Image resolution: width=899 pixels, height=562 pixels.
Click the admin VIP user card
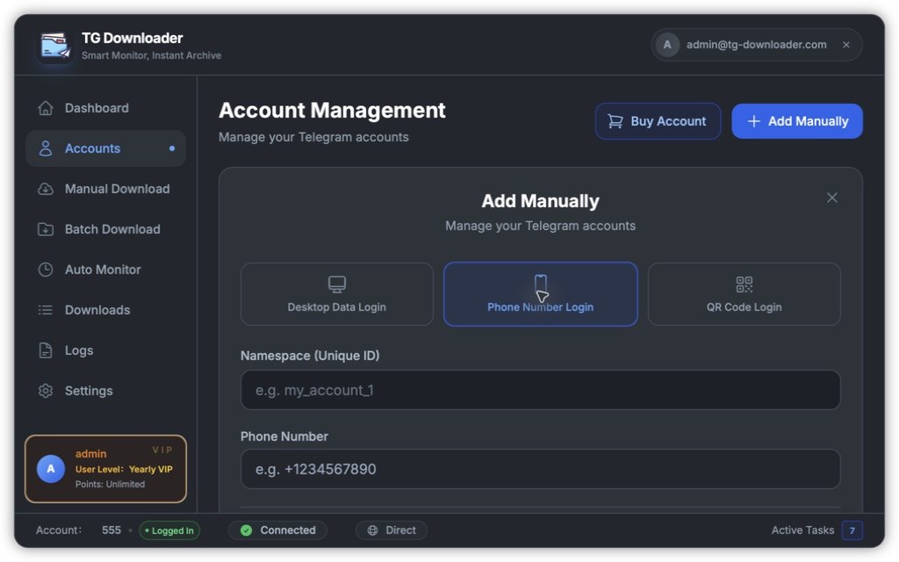[105, 469]
